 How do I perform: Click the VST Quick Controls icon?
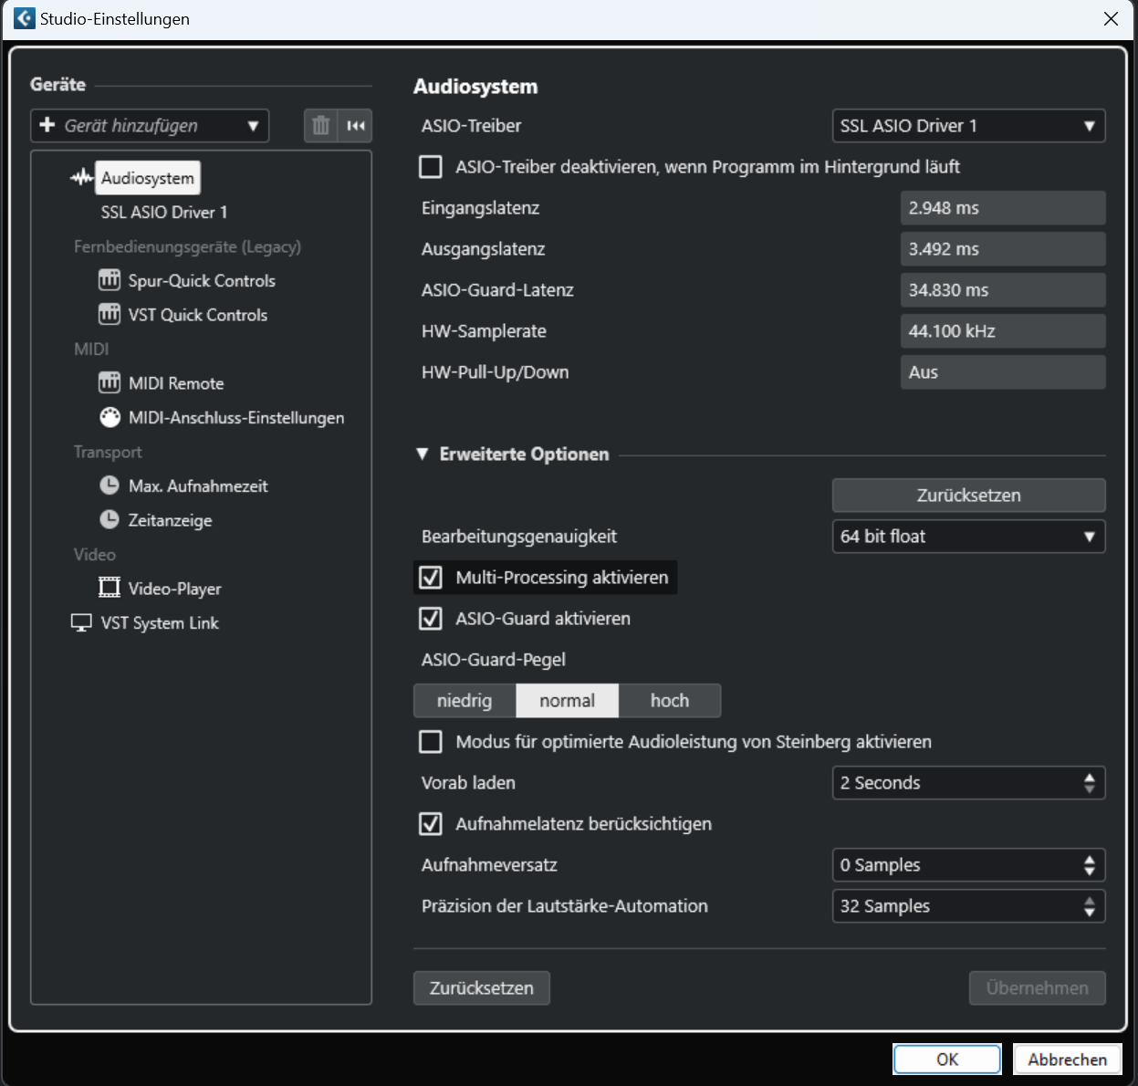coord(110,315)
